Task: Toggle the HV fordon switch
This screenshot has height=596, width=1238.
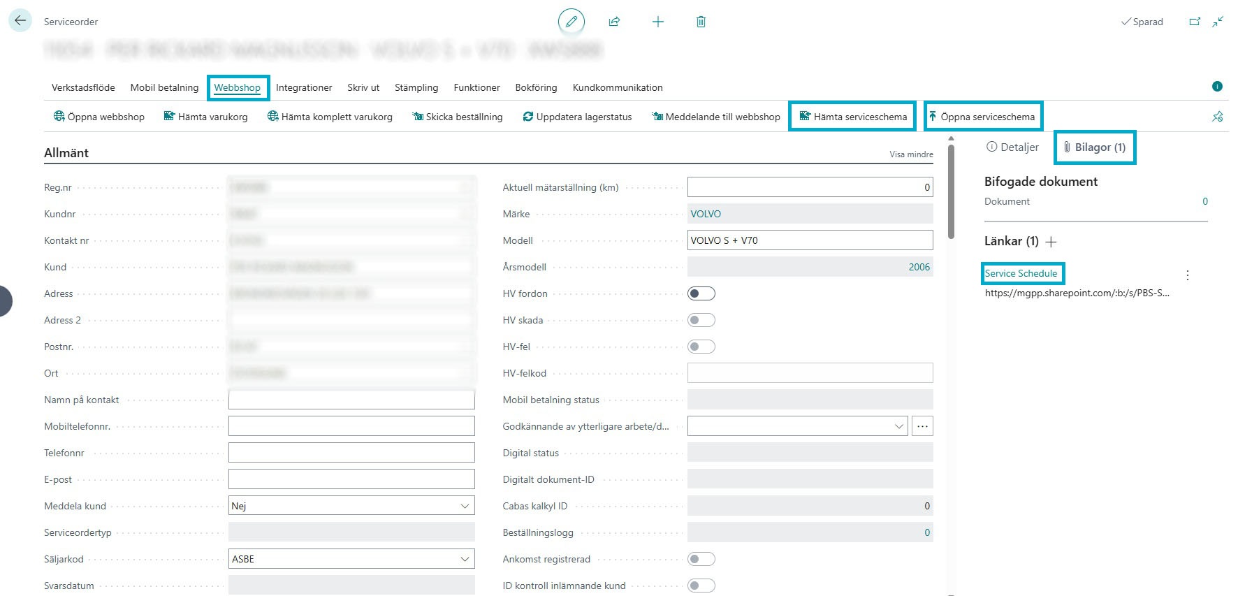Action: (x=701, y=293)
